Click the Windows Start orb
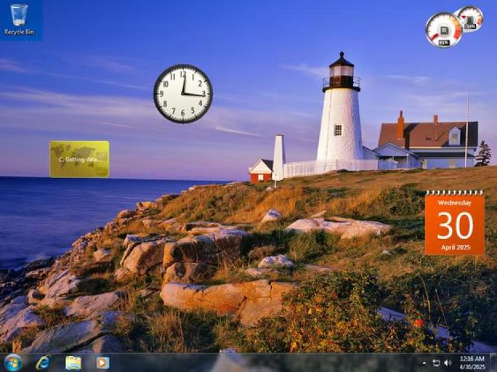 [x=13, y=362]
